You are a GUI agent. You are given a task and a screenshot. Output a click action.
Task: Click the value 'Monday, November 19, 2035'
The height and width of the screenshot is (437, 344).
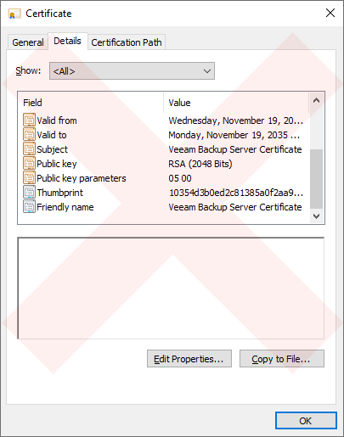click(x=234, y=135)
